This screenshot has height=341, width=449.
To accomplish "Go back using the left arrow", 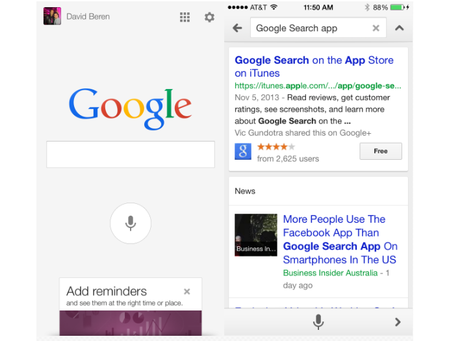I will click(x=237, y=28).
